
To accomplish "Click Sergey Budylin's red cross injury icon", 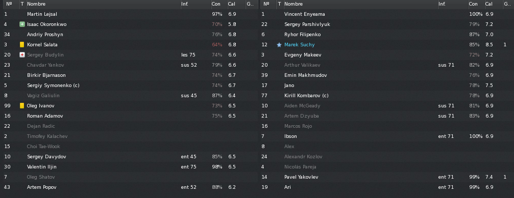I will tap(22, 54).
